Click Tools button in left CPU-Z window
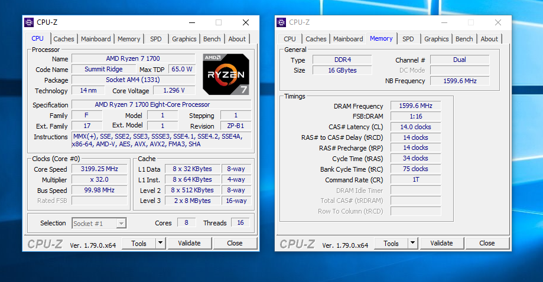The width and height of the screenshot is (543, 282). 139,243
